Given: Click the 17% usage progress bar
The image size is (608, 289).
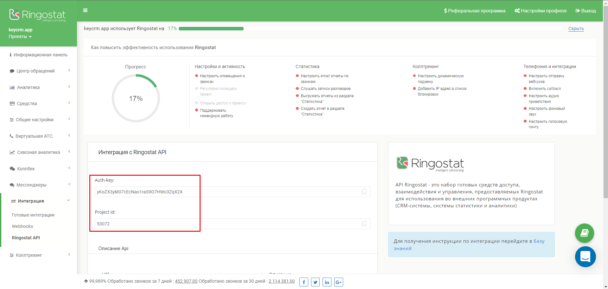Looking at the screenshot, I should [370, 28].
